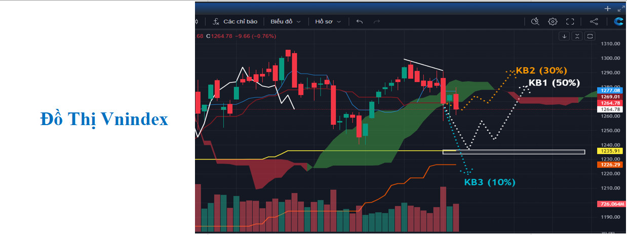Toggle the collapse panes button
The image size is (627, 235).
pos(577,36)
